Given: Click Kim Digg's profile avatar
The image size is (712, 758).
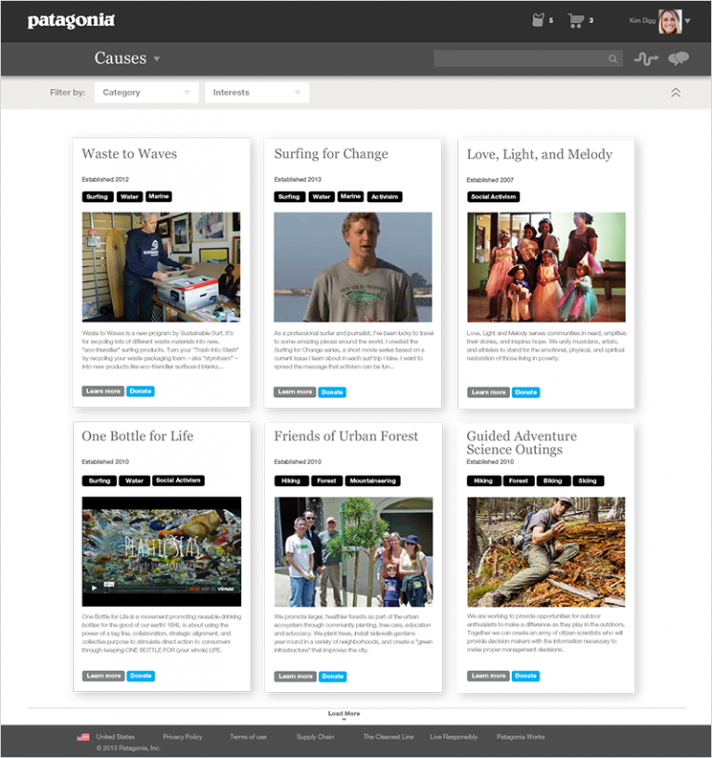Looking at the screenshot, I should coord(669,21).
